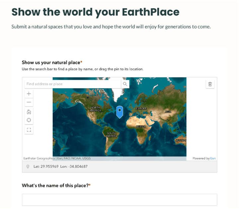The width and height of the screenshot is (239, 209).
Task: Select Africa on the world map
Action: point(141,126)
